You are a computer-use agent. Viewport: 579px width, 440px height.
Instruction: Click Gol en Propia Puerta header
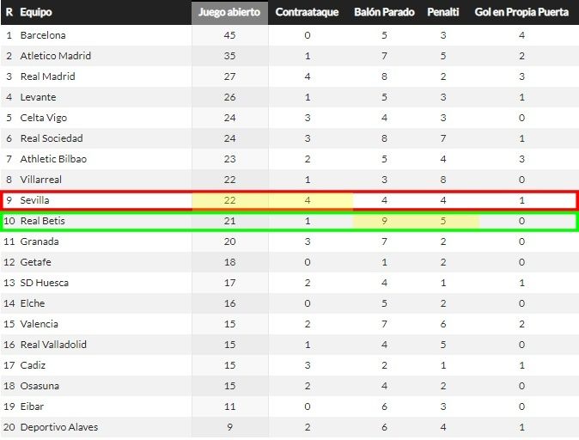tap(522, 13)
